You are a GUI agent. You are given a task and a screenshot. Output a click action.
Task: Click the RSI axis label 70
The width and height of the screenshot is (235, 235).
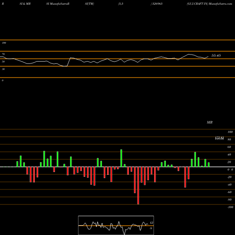coord(3,54)
